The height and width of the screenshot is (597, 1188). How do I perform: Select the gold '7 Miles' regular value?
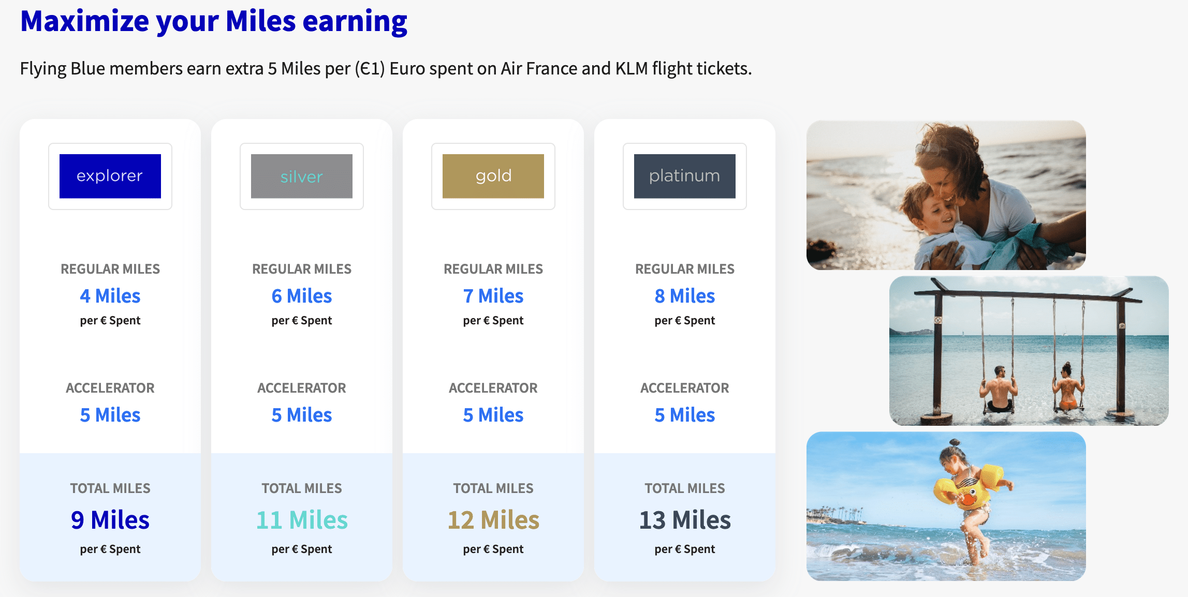pos(493,296)
